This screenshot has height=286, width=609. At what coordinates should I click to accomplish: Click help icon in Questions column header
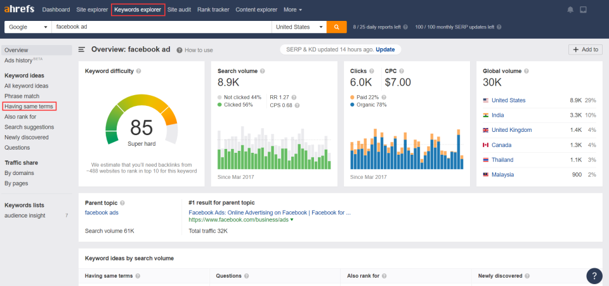click(246, 276)
